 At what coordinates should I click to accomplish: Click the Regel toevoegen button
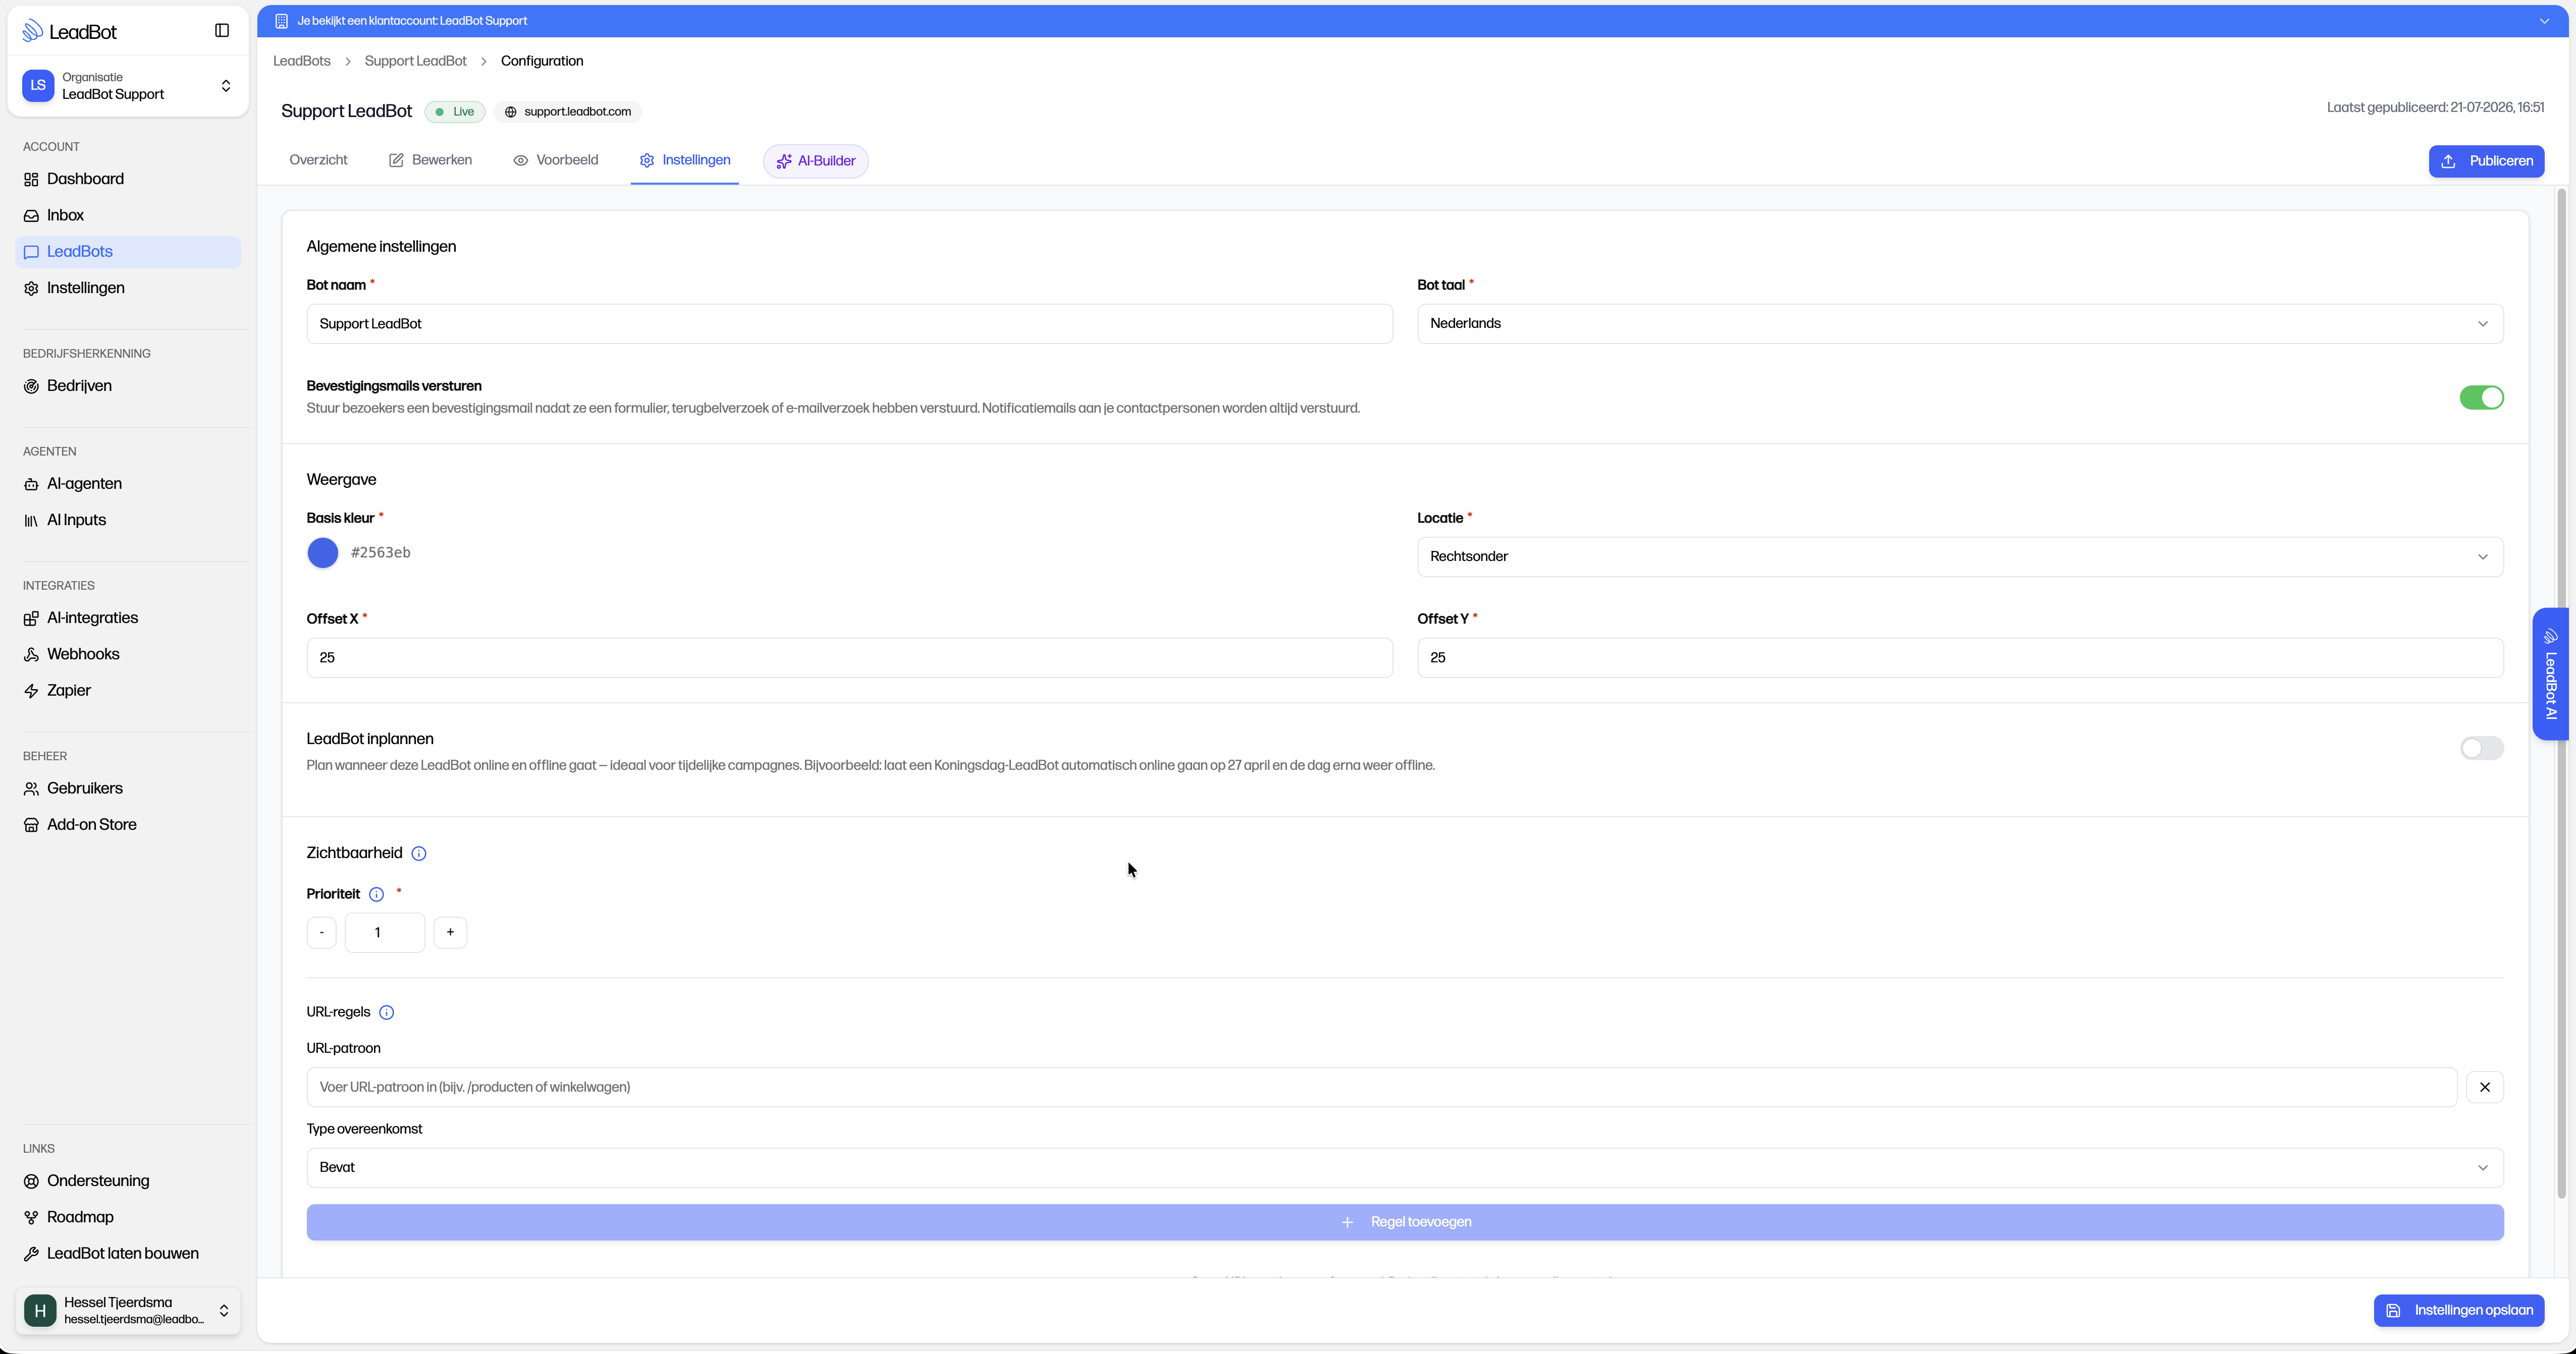[1405, 1222]
